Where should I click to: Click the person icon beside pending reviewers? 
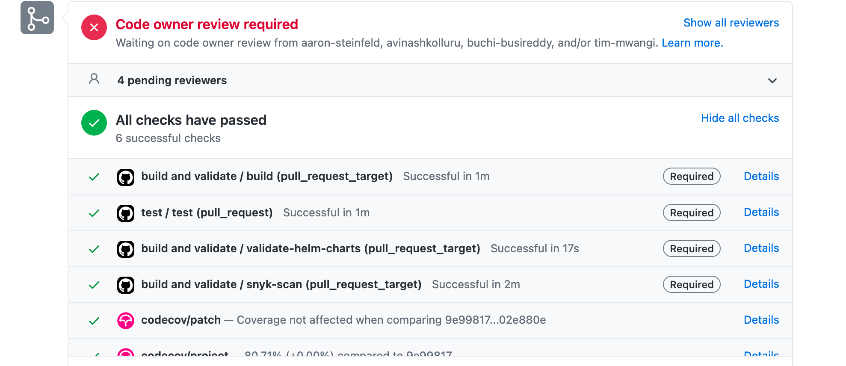94,79
